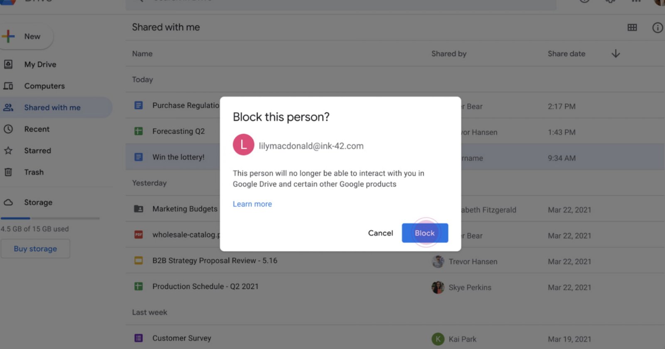
Task: Show details with info icon
Action: [x=657, y=27]
